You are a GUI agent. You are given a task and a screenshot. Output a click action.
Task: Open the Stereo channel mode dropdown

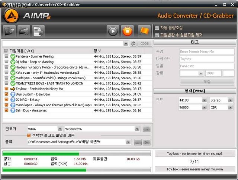(230, 100)
